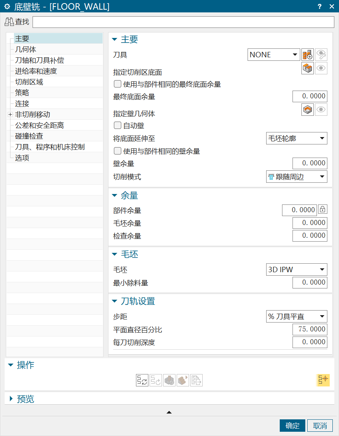This screenshot has width=339, height=436.
Task: Click the generate tool path icon
Action: [142, 380]
